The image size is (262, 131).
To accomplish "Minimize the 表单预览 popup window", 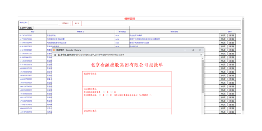I will [185, 50].
